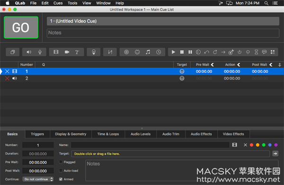Add a MIDI File cue (music note)
Image resolution: width=284 pixels, height=185 pixels.
148,52
